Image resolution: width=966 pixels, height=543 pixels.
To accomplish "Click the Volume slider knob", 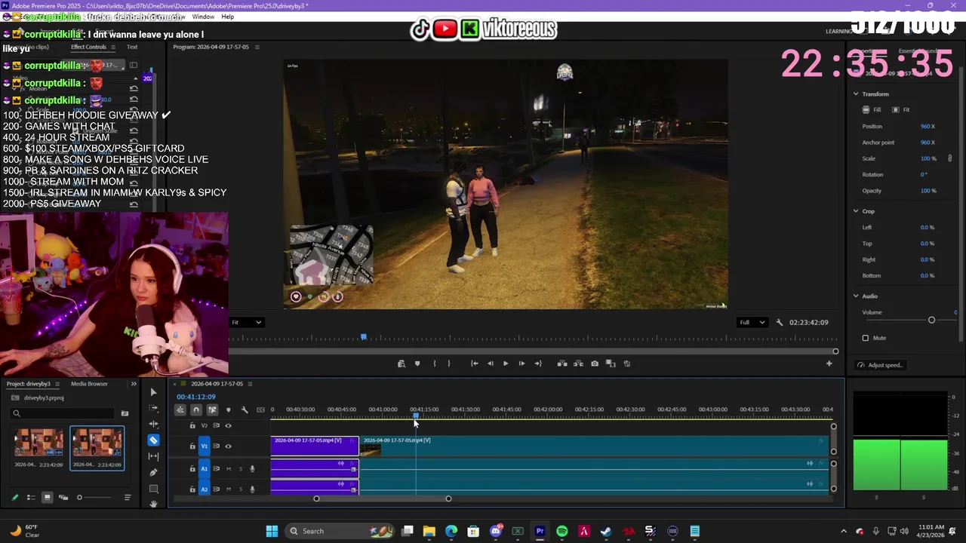I will click(931, 321).
